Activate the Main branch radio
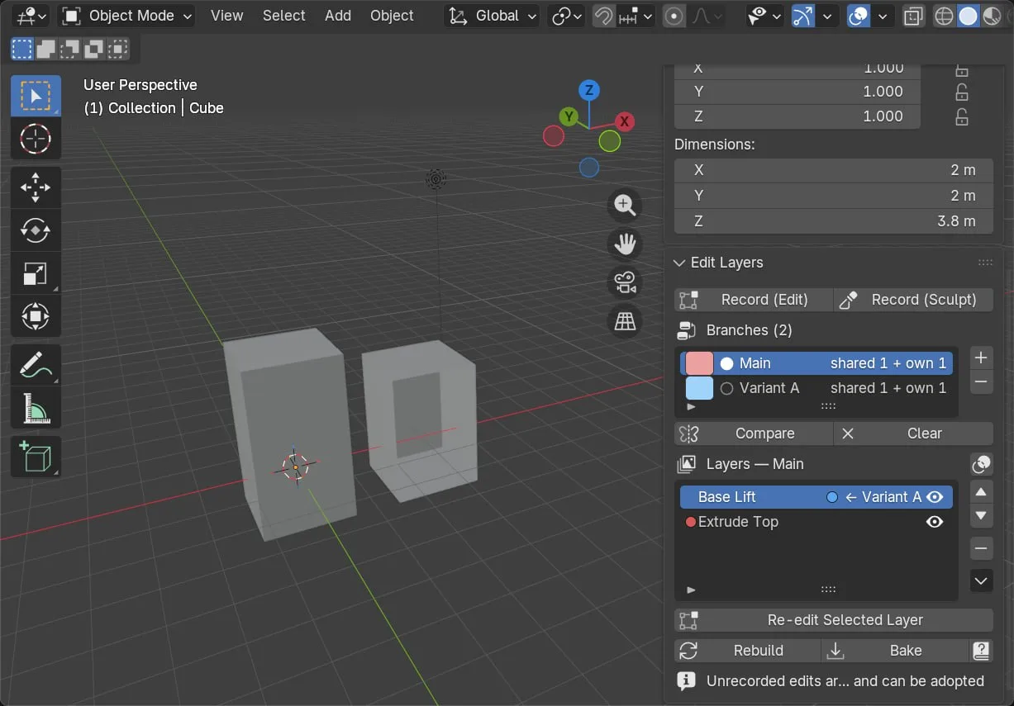This screenshot has height=706, width=1014. [726, 363]
